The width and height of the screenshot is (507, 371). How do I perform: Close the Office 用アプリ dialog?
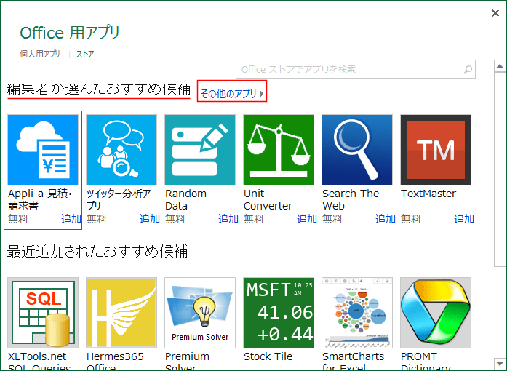pyautogui.click(x=495, y=13)
